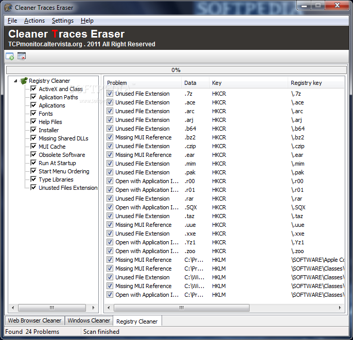
Task: Click the \SOFTWARE\Apple registry key cell
Action: click(317, 260)
